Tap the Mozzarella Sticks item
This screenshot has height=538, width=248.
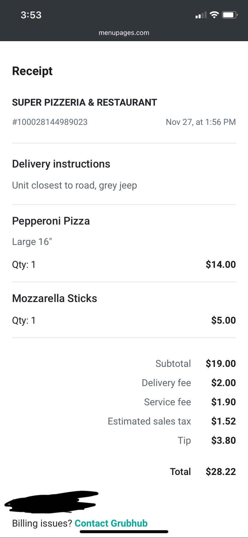55,298
